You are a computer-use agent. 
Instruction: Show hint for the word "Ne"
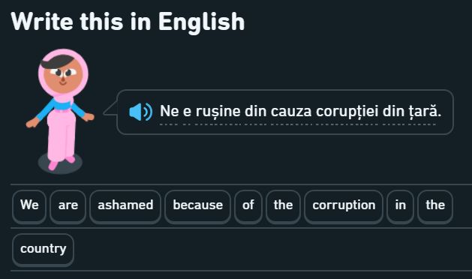click(x=170, y=111)
